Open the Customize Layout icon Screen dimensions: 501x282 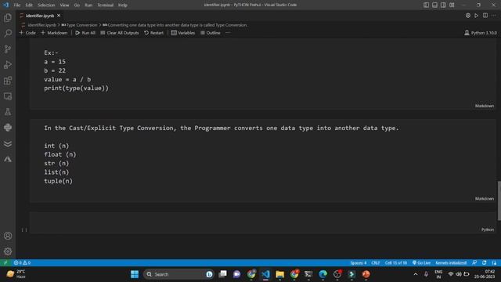coord(452,5)
